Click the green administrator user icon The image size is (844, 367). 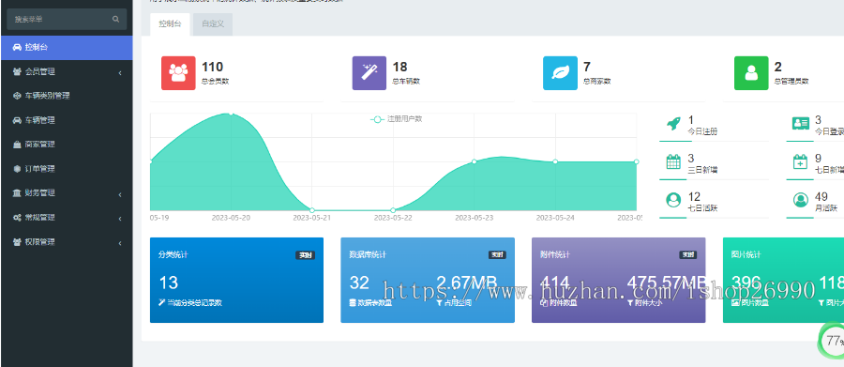[x=751, y=73]
